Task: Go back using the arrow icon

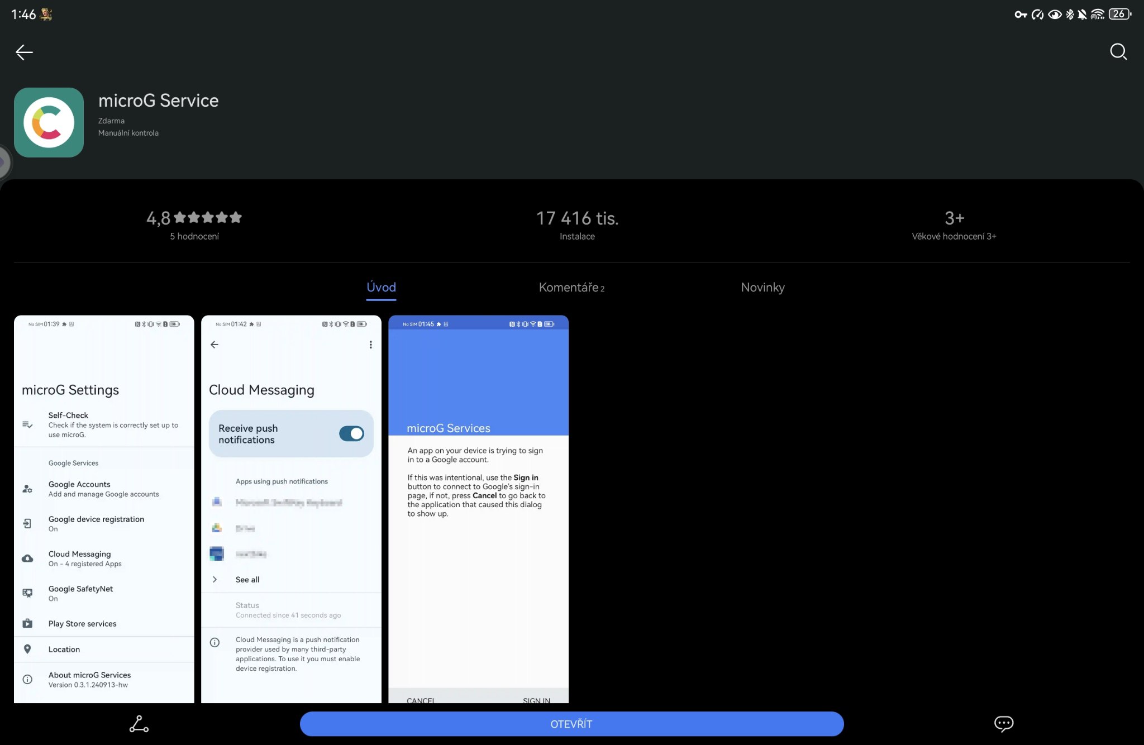Action: (x=24, y=52)
